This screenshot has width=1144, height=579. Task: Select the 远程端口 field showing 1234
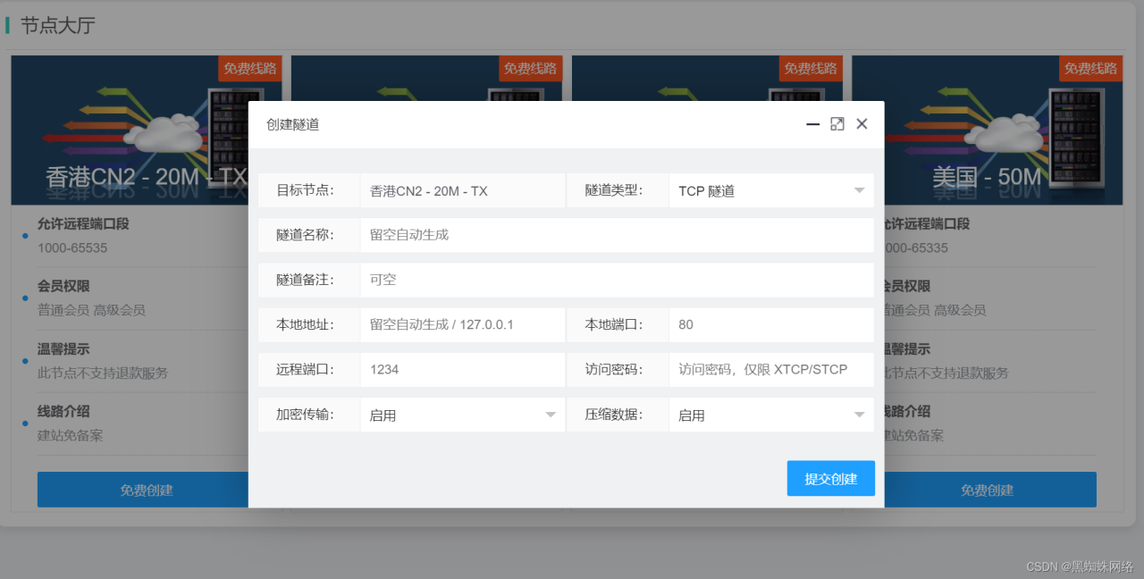pos(462,369)
